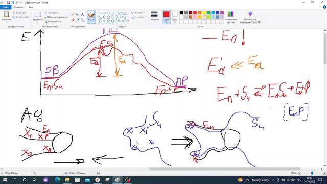Click the zoom out minus button
This screenshot has width=327, height=184.
click(x=300, y=173)
